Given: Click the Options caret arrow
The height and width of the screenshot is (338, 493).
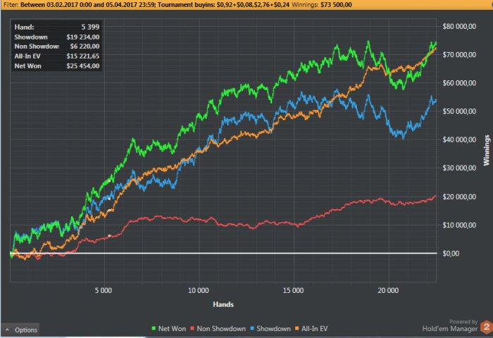Looking at the screenshot, I should click(x=7, y=330).
